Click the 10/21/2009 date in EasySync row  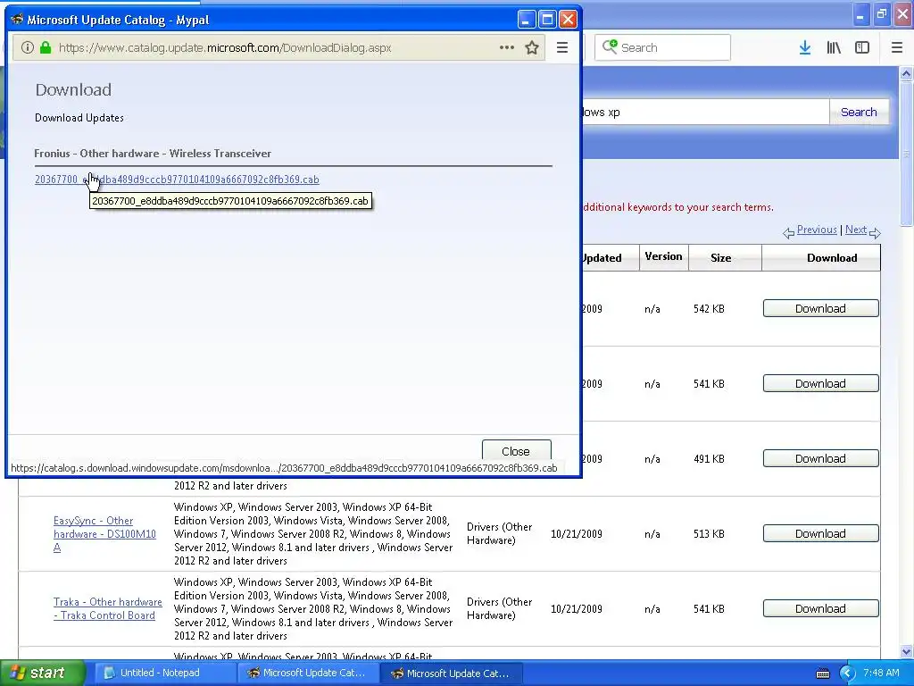[576, 534]
